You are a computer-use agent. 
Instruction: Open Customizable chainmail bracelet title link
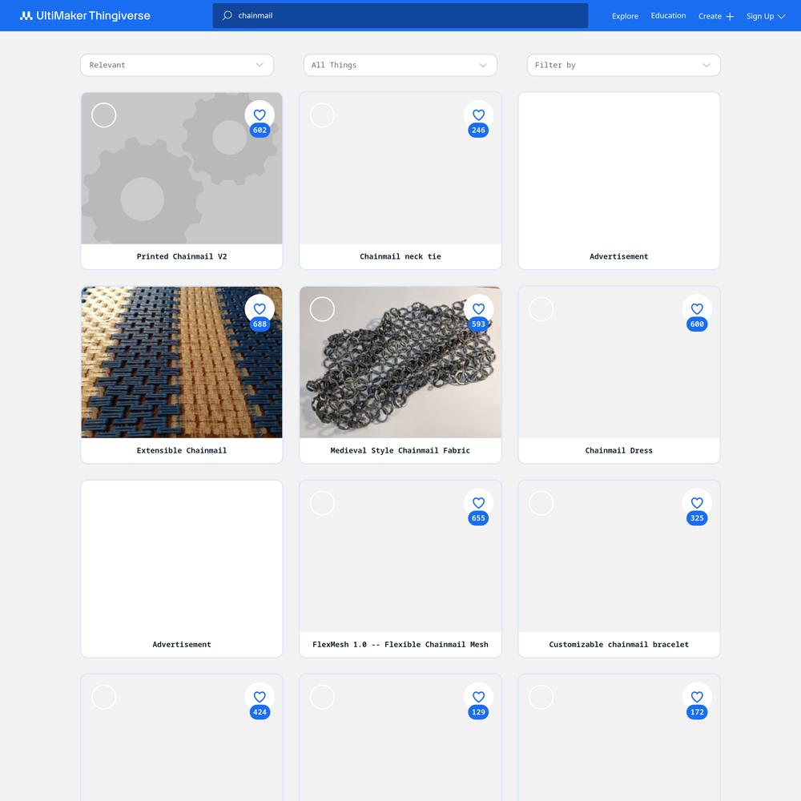(x=618, y=645)
